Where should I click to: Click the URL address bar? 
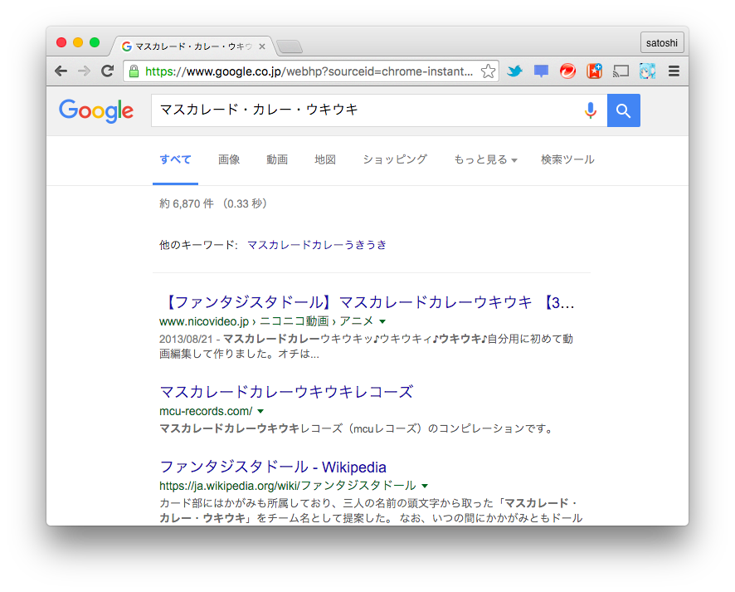point(309,71)
